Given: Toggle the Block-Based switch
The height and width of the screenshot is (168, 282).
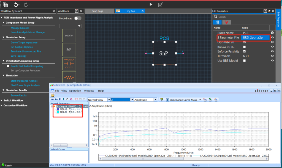Looking at the screenshot, I should [78, 18].
